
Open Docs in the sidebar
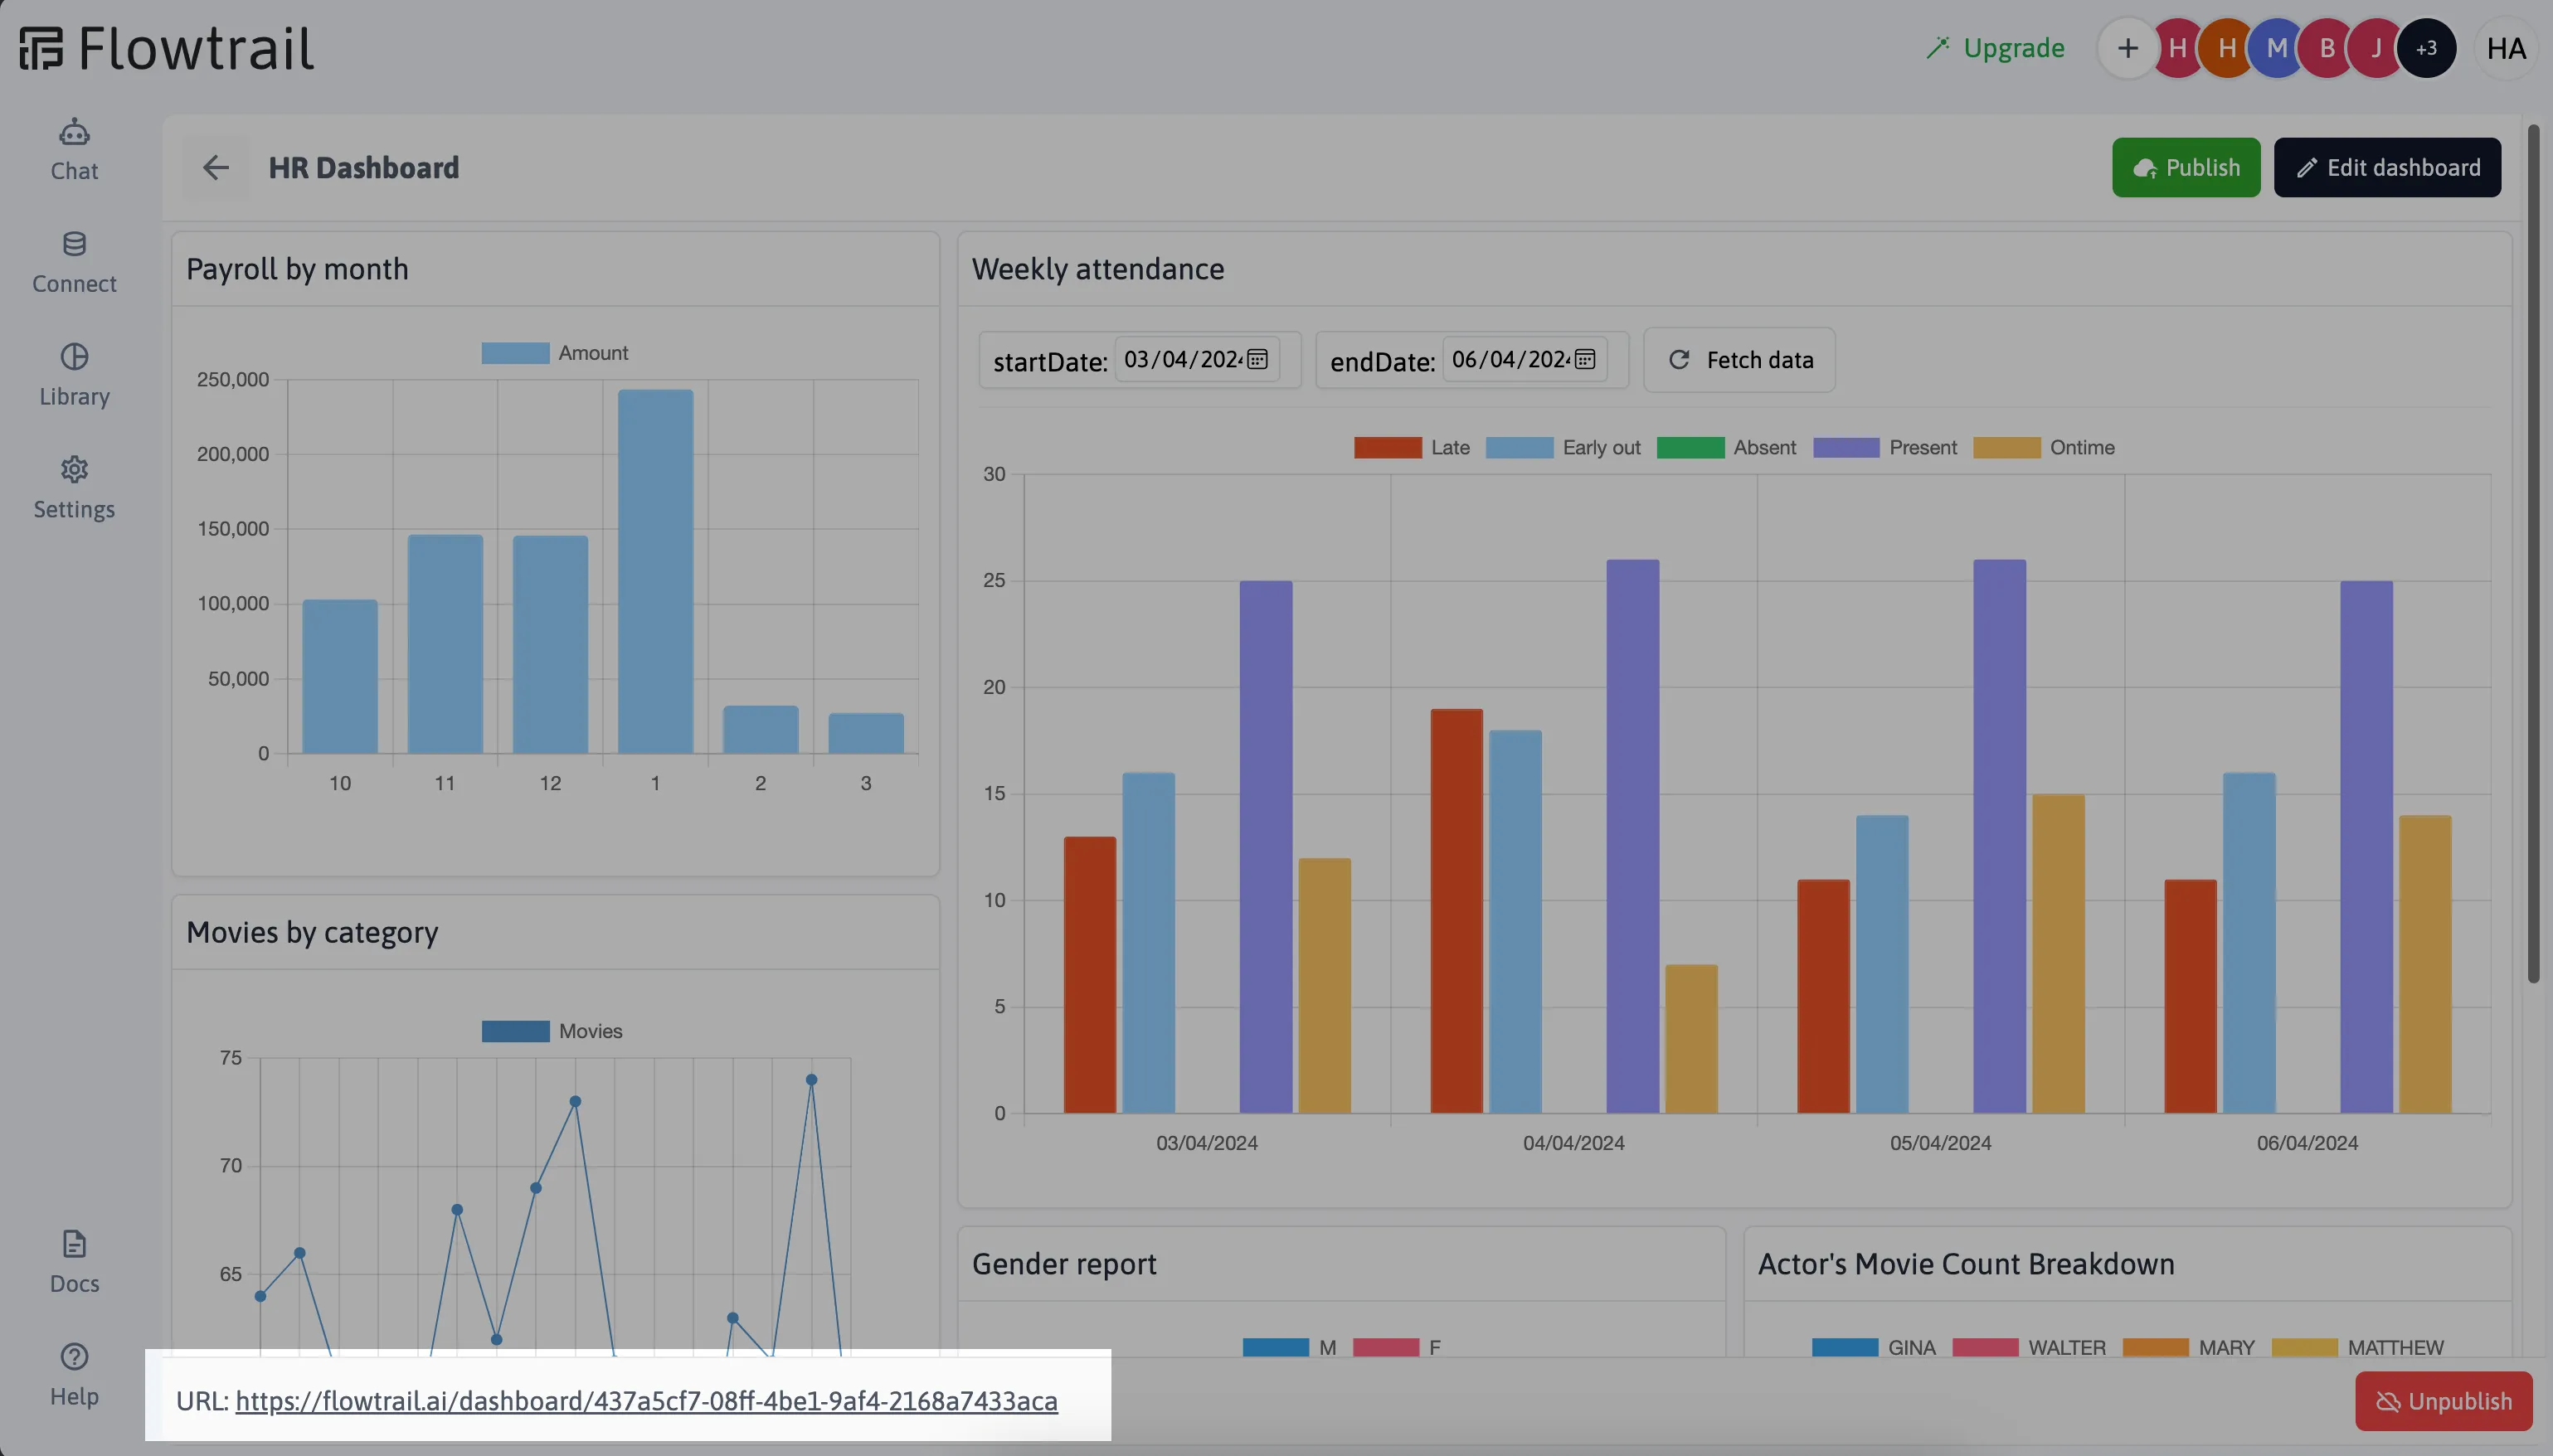tap(74, 1263)
